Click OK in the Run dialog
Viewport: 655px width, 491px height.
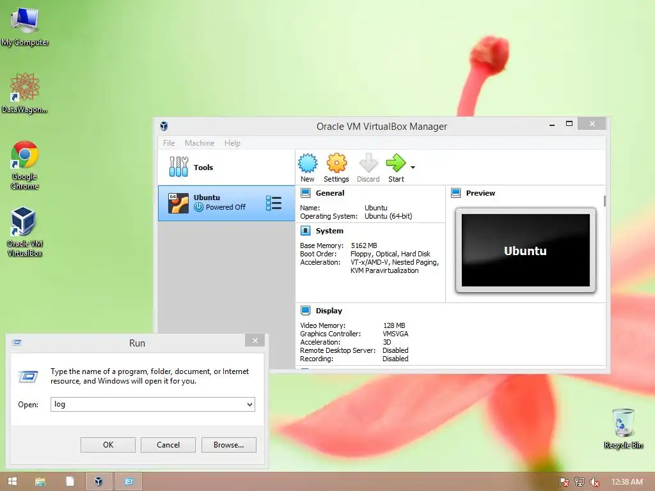(x=108, y=445)
